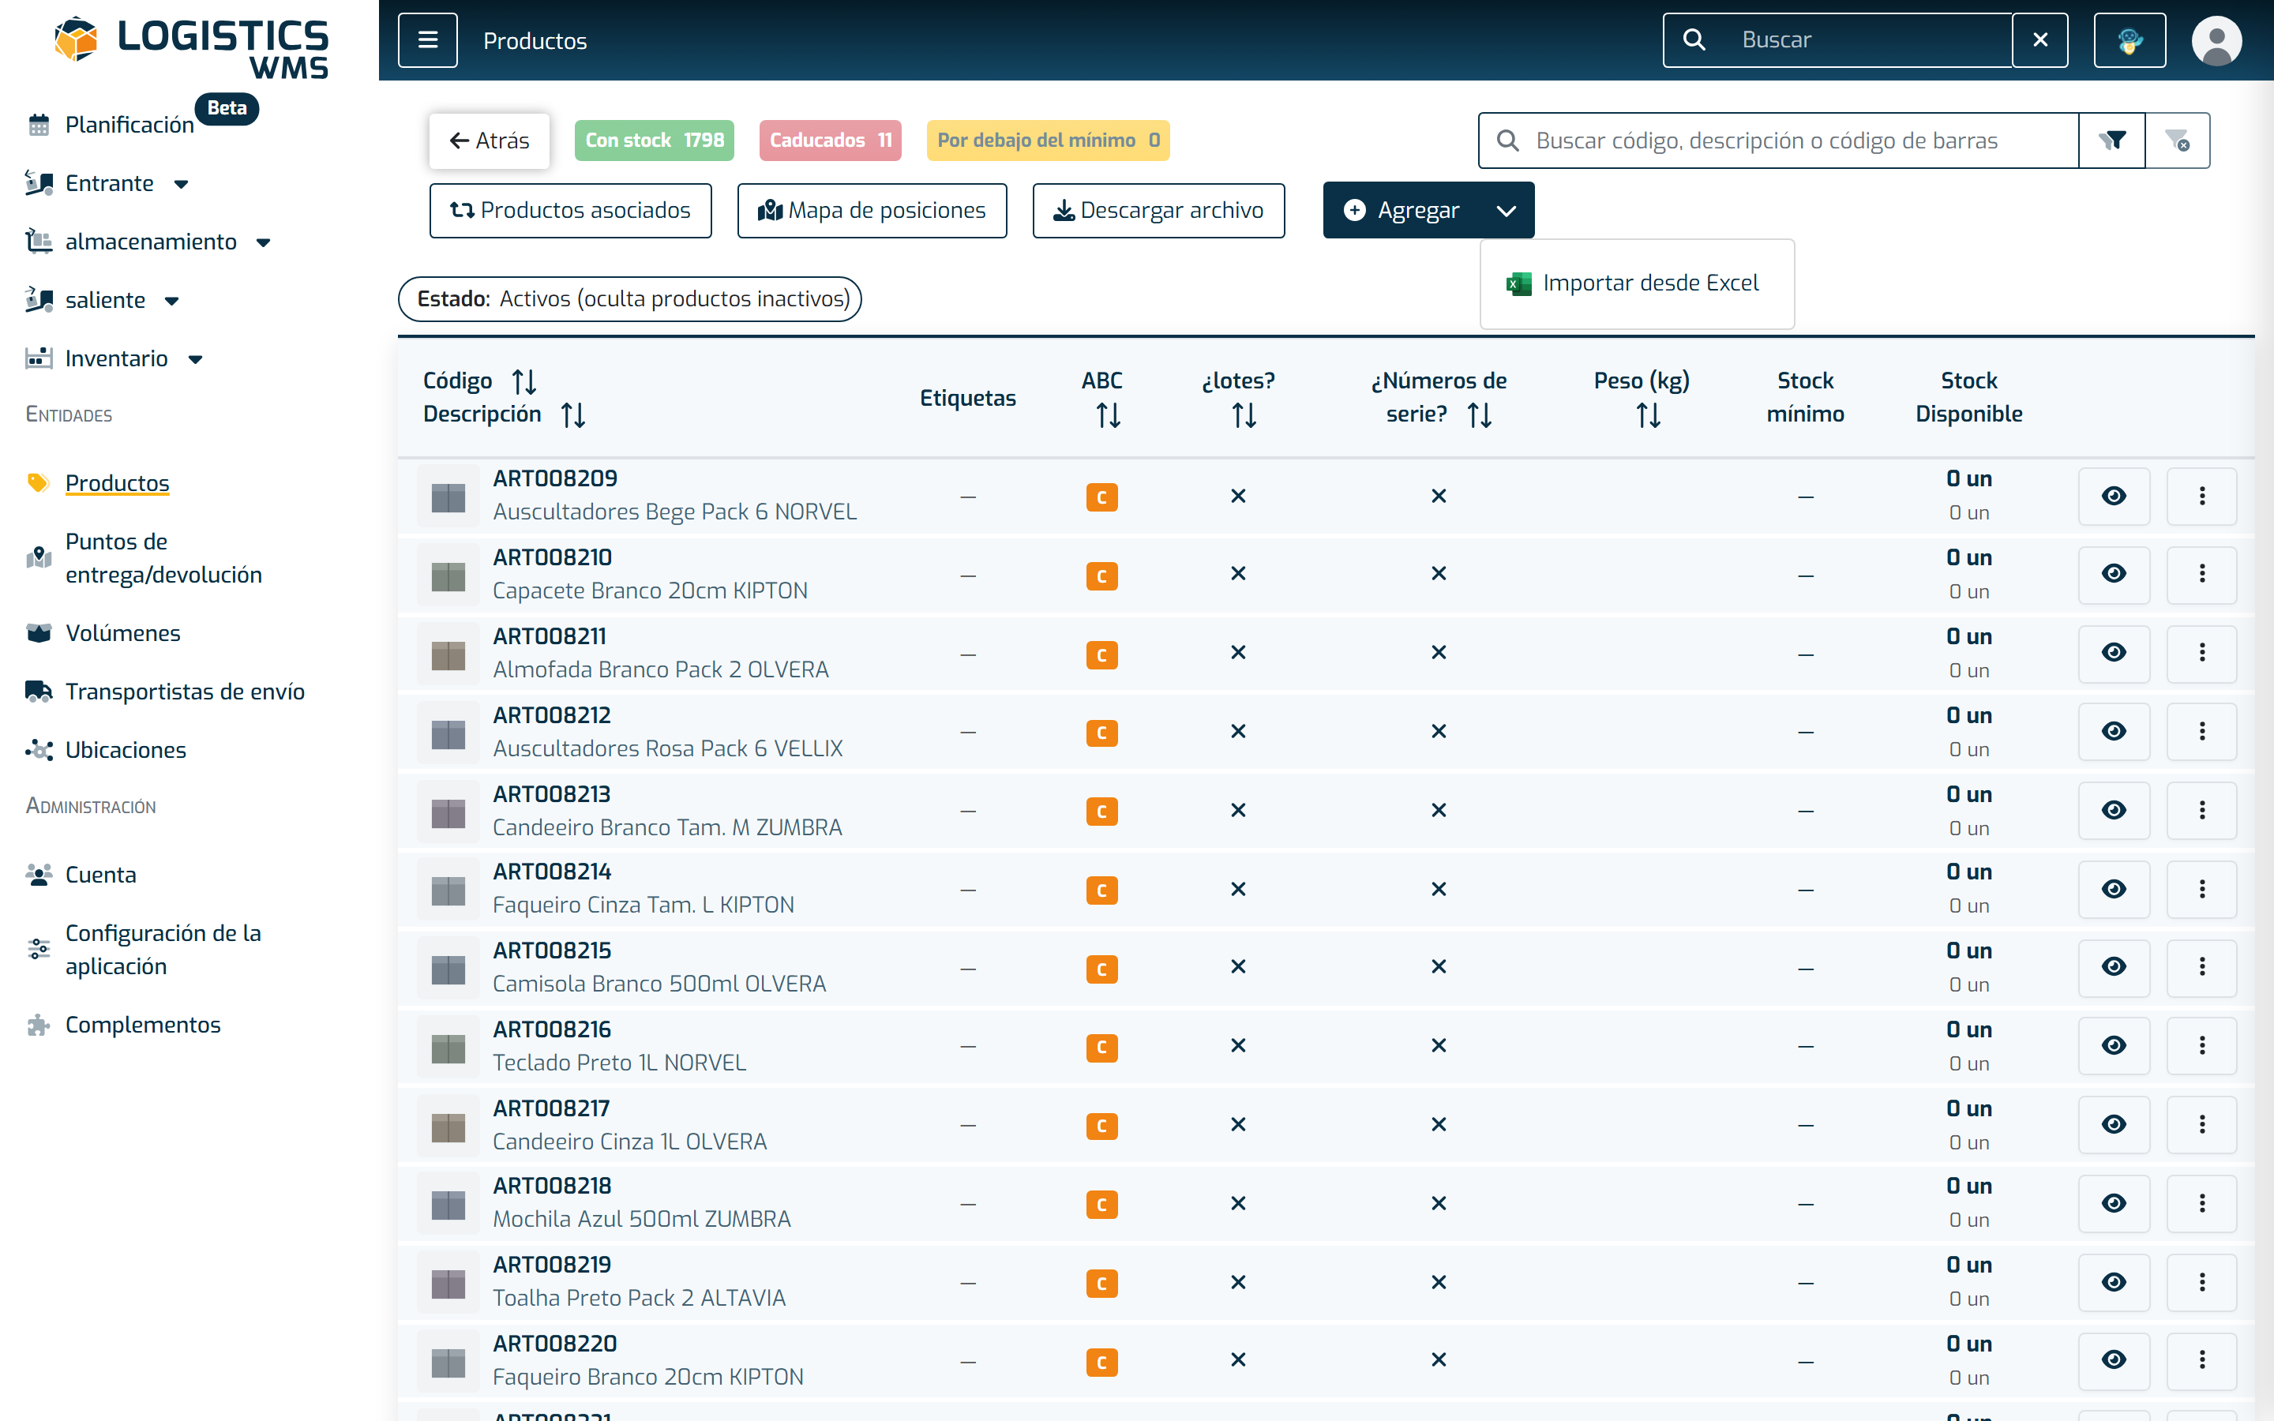The image size is (2274, 1421).
Task: Clear filters with the crossed funnel icon
Action: pyautogui.click(x=2177, y=141)
